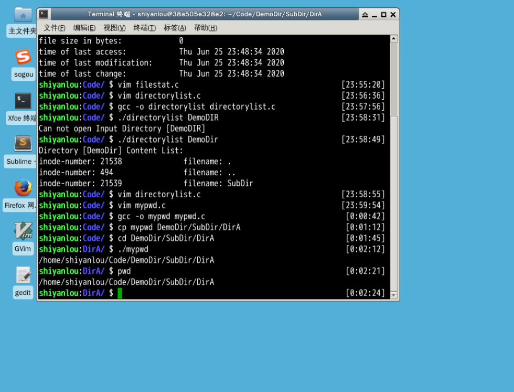Open the gedit text editor icon
This screenshot has width=514, height=392.
click(23, 275)
